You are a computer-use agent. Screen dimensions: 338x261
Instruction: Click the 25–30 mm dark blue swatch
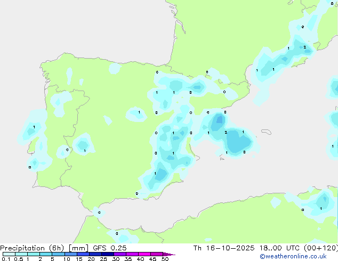[108, 254]
